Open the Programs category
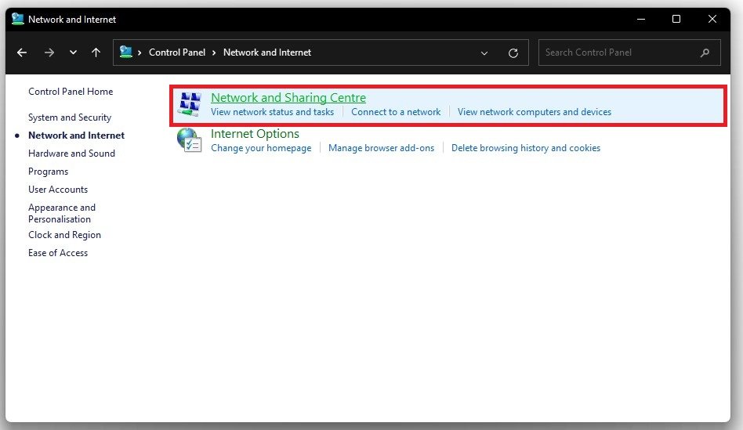The height and width of the screenshot is (430, 743). (49, 172)
